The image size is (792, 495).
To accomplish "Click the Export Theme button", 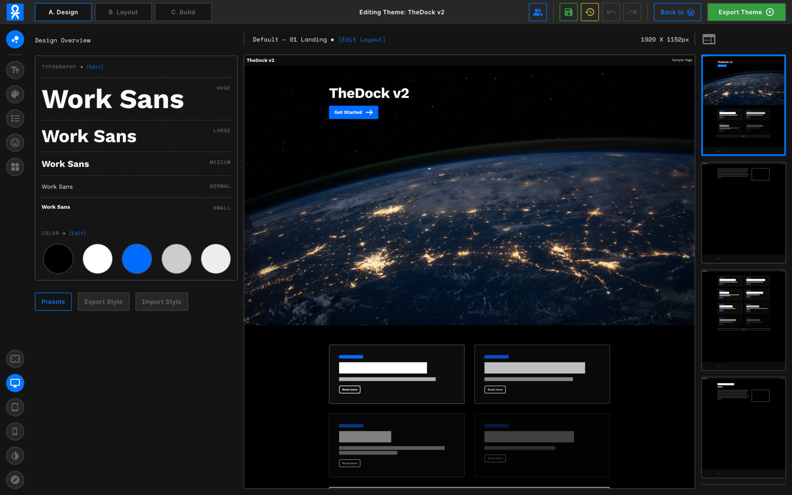I will (746, 12).
